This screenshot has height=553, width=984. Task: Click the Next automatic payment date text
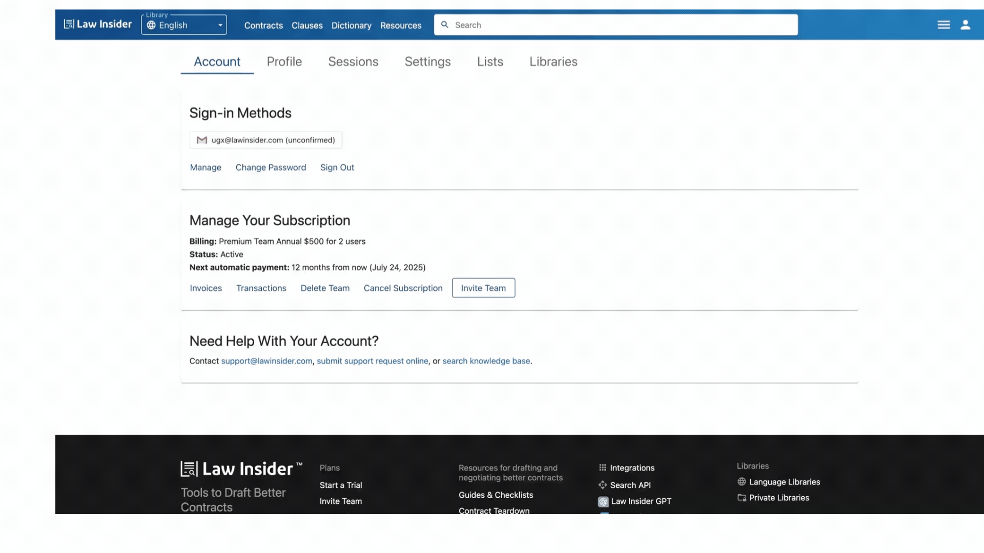click(x=307, y=267)
